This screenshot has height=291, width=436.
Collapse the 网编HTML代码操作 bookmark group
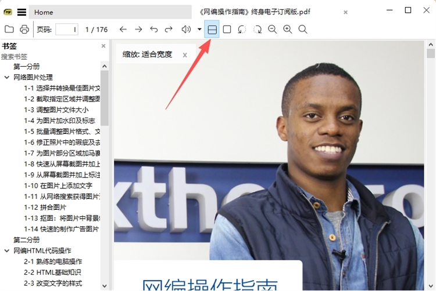[x=6, y=251]
